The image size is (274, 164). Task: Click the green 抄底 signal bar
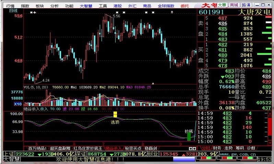[x=189, y=137]
